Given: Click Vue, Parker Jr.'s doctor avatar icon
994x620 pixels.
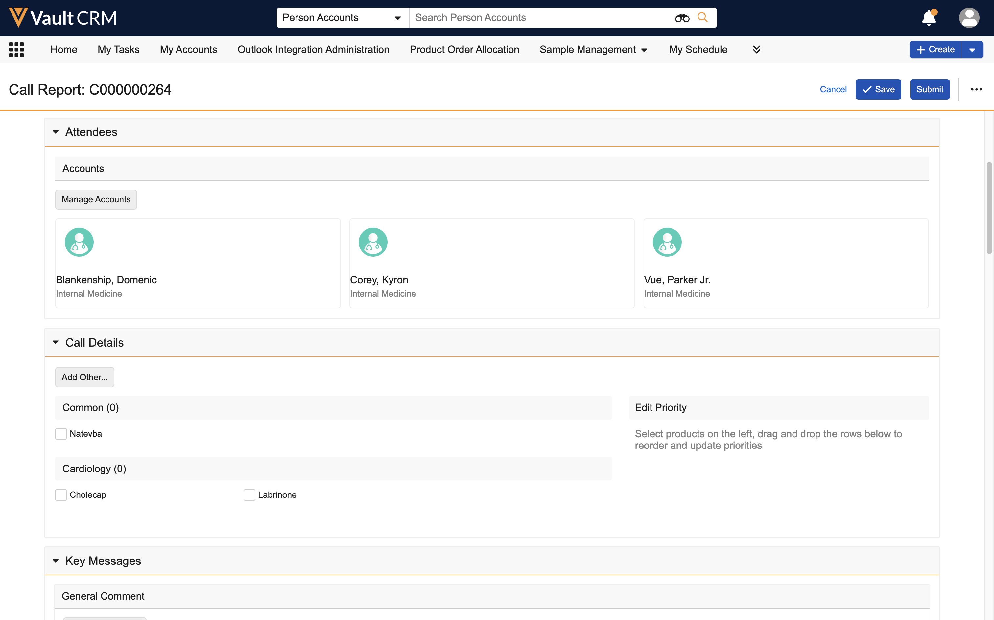Looking at the screenshot, I should coord(667,242).
